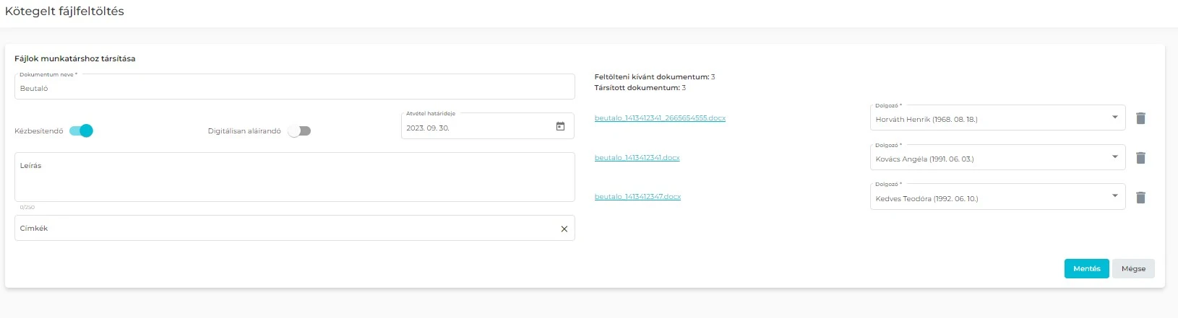Open the calendar date picker icon

pyautogui.click(x=560, y=127)
